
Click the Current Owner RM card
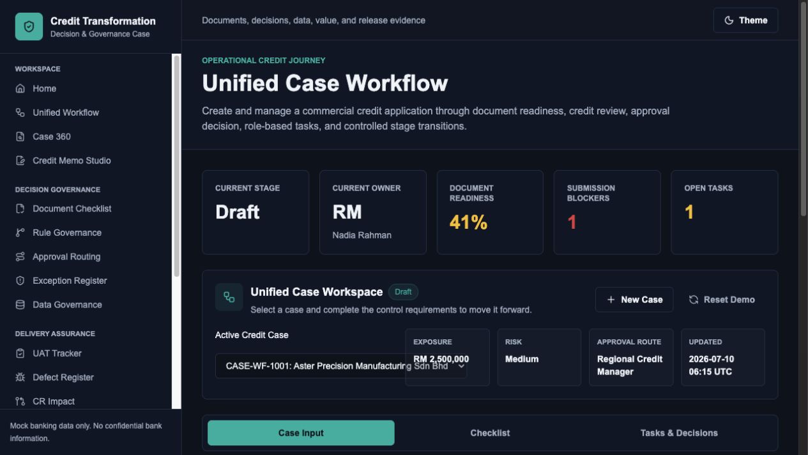coord(373,212)
